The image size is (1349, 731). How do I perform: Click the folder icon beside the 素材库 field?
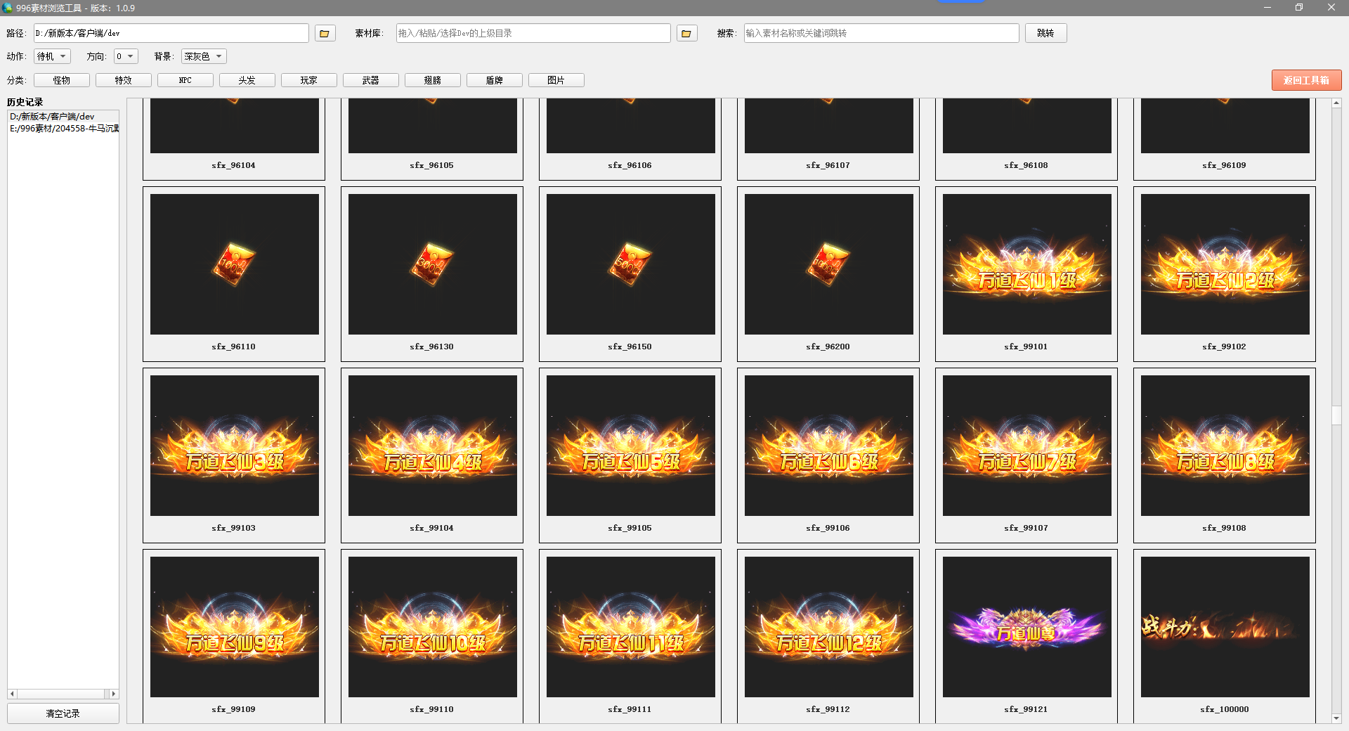pos(686,33)
